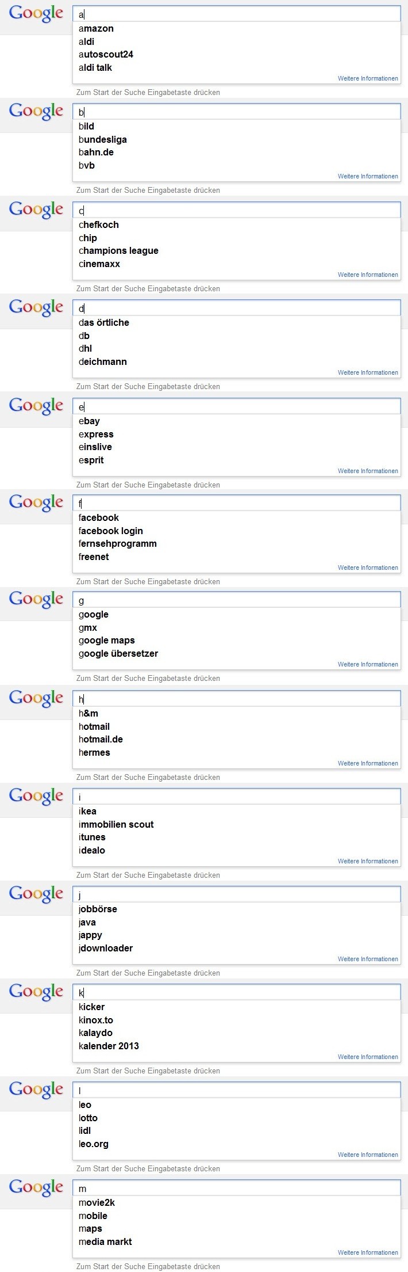Focus the search box containing 'd'

click(237, 309)
